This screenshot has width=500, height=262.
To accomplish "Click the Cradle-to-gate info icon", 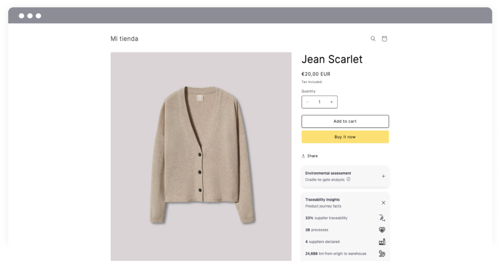I will tap(349, 179).
